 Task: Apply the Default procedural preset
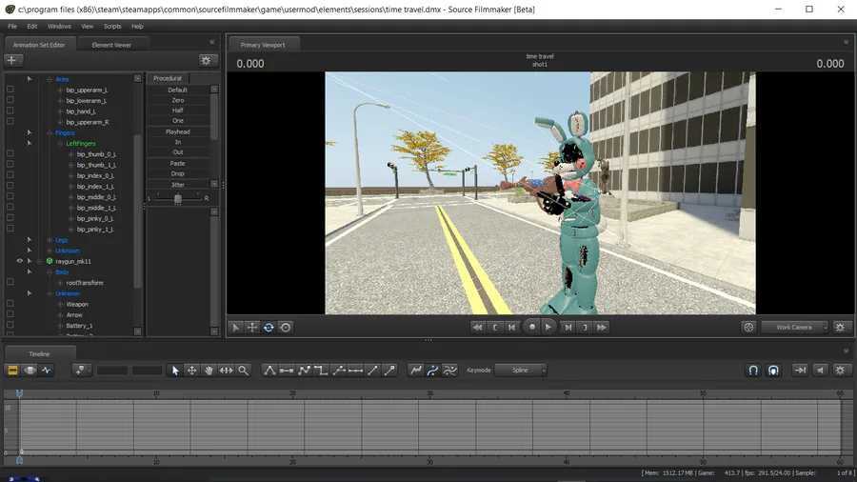pyautogui.click(x=178, y=90)
